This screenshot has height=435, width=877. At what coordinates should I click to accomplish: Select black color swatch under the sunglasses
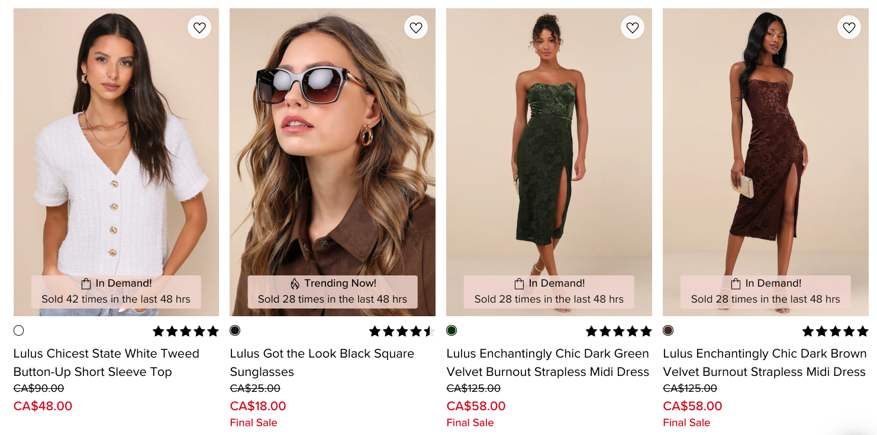(235, 330)
